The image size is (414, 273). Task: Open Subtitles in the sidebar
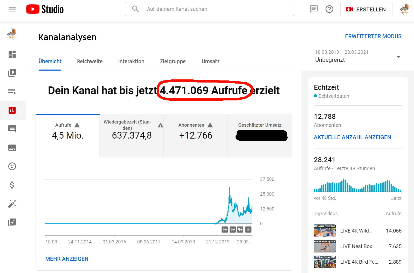(12, 148)
